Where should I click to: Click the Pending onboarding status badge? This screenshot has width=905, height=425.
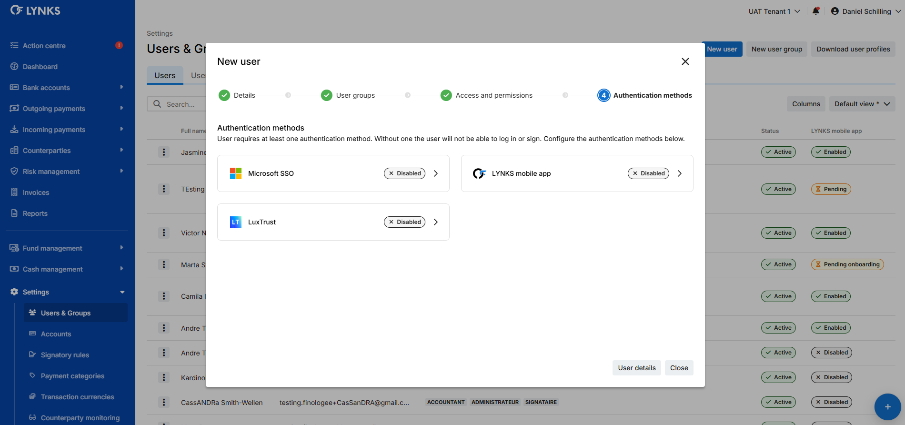pos(847,264)
